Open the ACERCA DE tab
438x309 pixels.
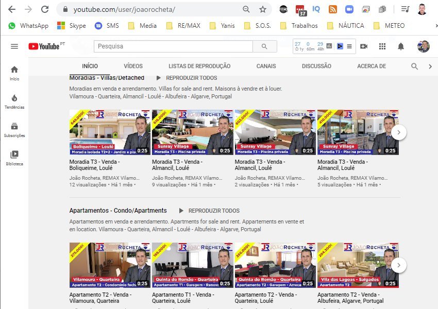pyautogui.click(x=372, y=66)
